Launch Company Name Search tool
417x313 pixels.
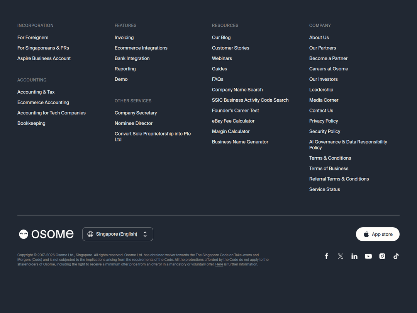click(x=237, y=90)
